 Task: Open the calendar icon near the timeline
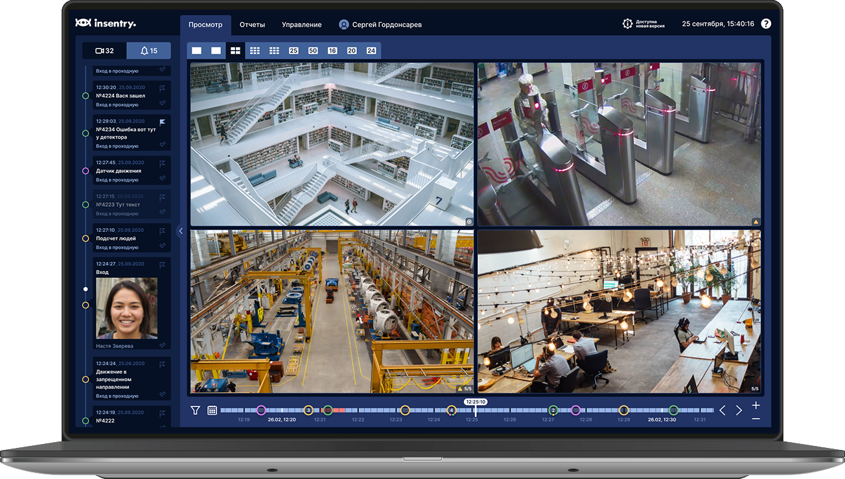pyautogui.click(x=212, y=410)
